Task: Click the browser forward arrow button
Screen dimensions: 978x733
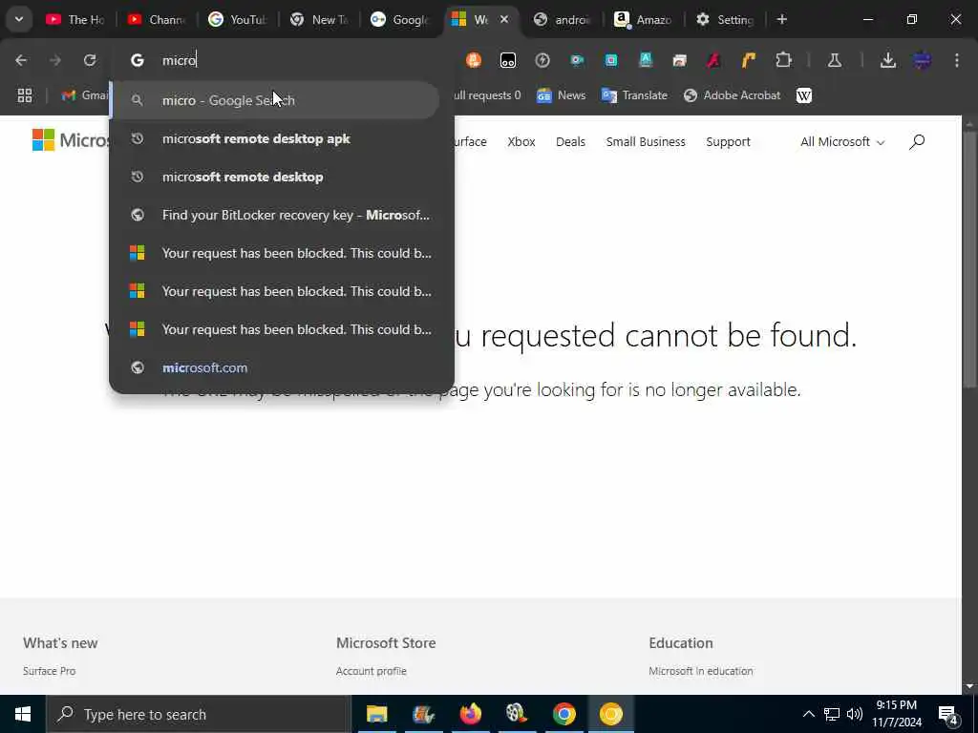Action: 54,60
